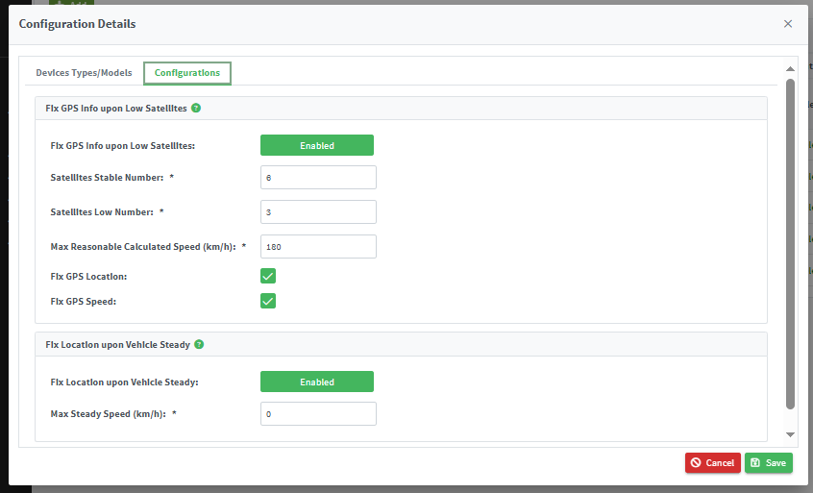Close the Configuration Details dialog with X

click(x=788, y=24)
